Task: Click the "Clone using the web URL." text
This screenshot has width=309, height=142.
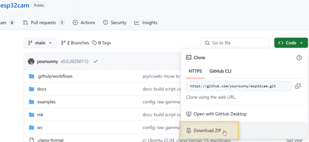Action: click(x=211, y=97)
